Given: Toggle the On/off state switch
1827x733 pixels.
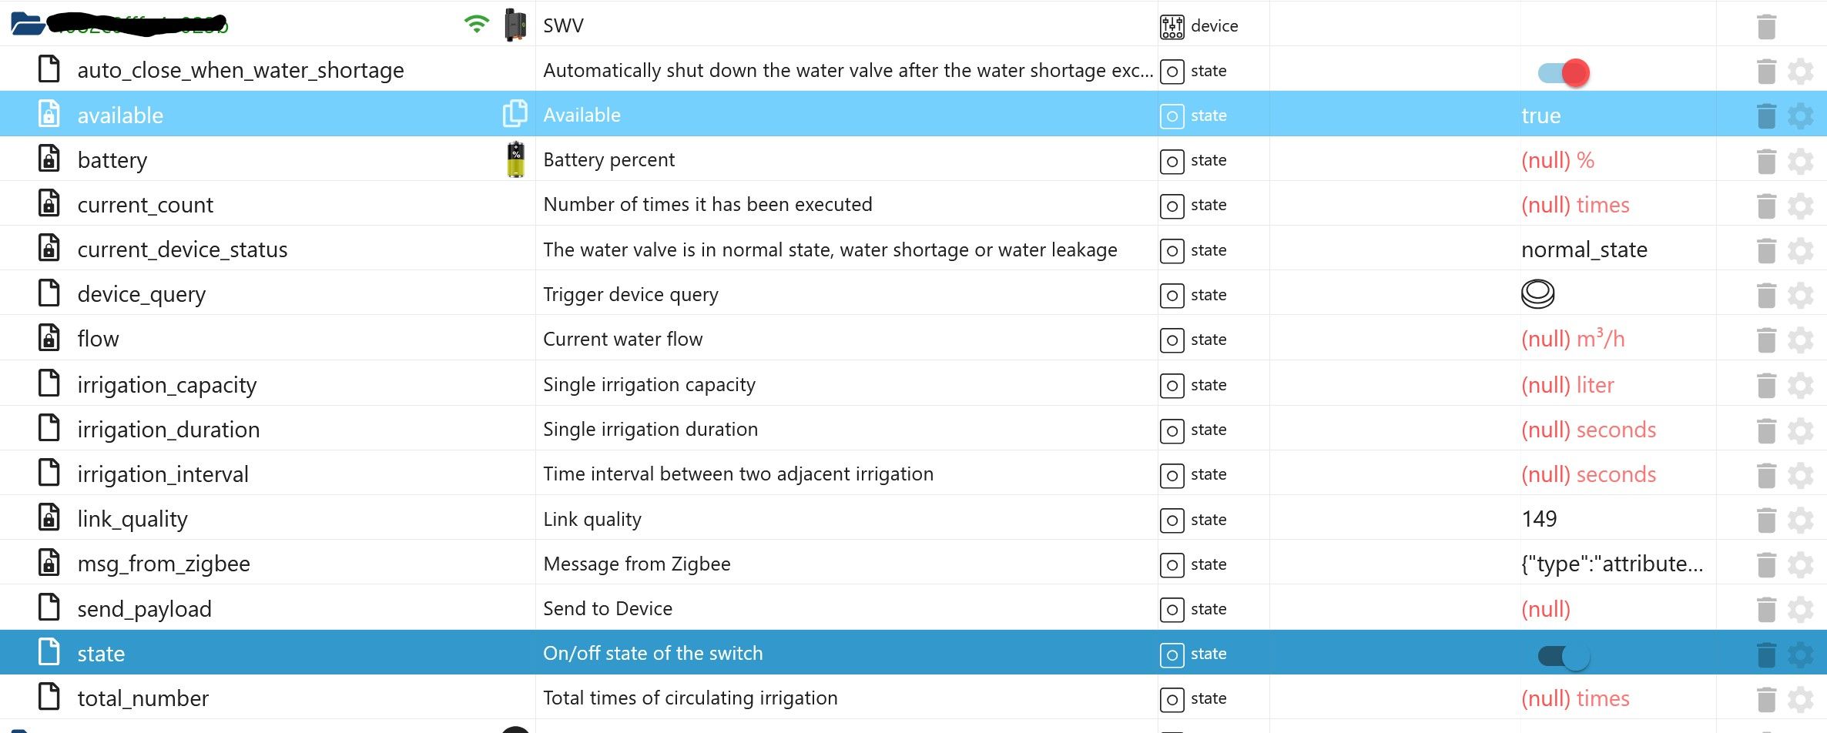Looking at the screenshot, I should 1564,656.
